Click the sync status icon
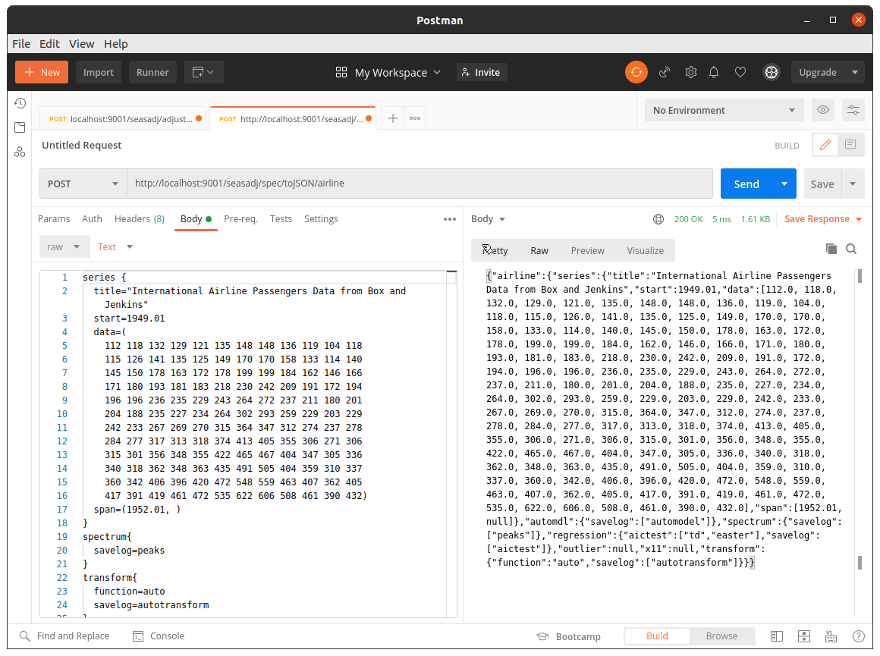Screen dimensions: 880x656 click(x=636, y=72)
